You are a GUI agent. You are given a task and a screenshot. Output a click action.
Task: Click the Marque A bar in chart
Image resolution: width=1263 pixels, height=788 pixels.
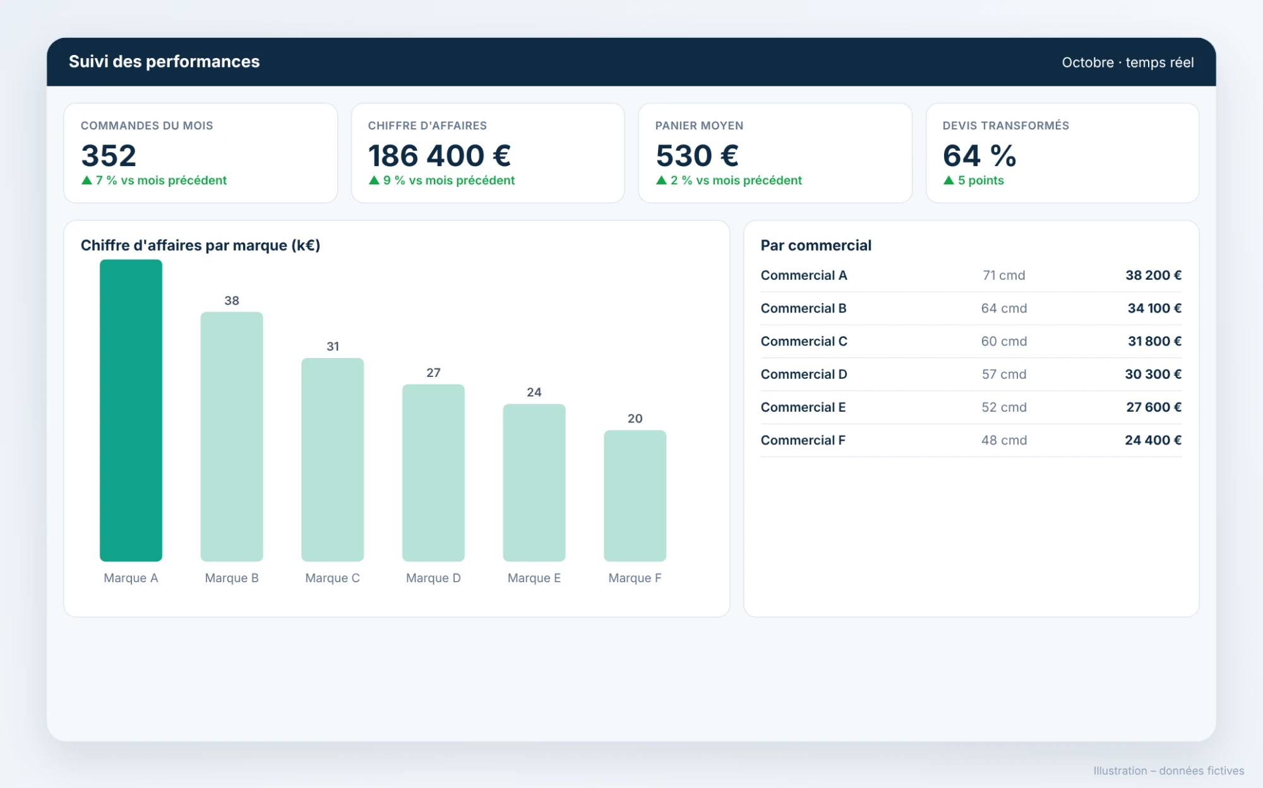point(131,410)
